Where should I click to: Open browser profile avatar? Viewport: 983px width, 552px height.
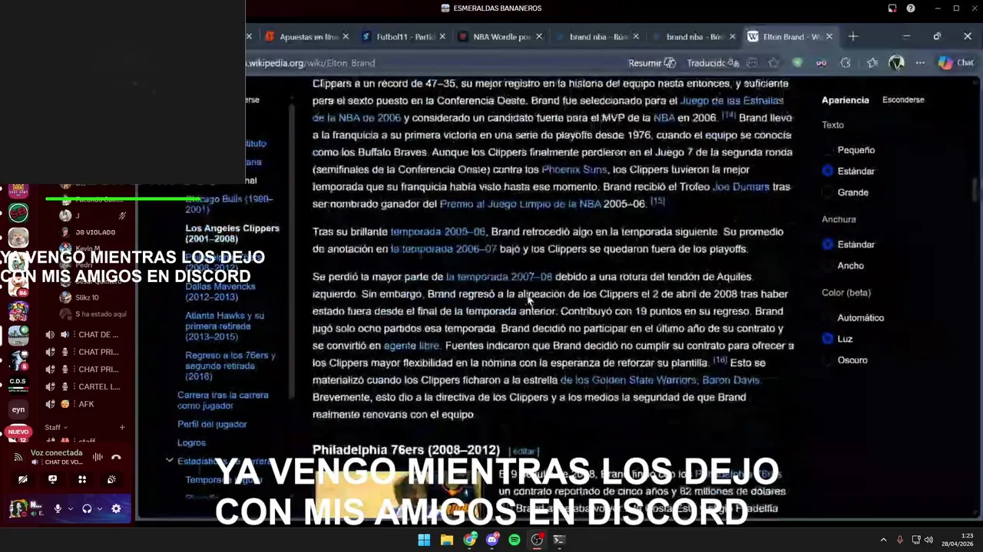coord(896,63)
